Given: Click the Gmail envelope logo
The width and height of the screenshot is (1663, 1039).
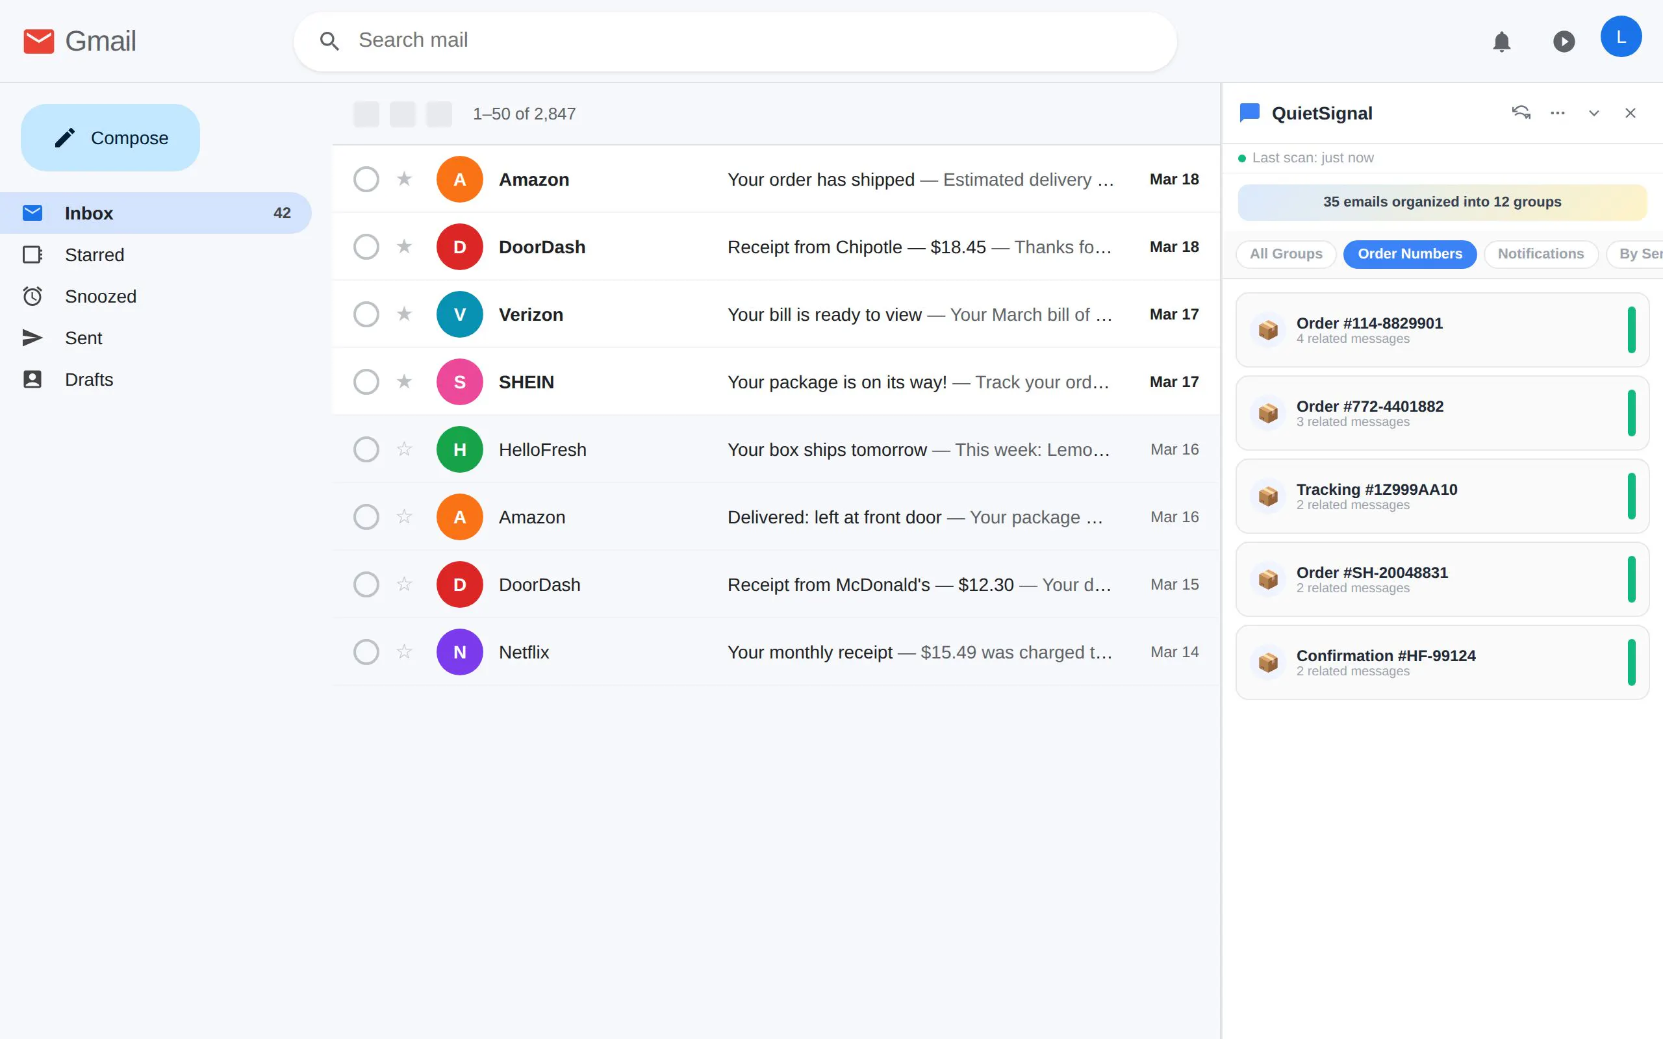Looking at the screenshot, I should (38, 41).
